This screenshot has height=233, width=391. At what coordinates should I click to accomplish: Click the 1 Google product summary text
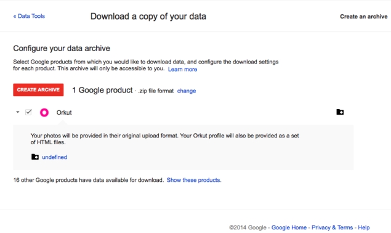[102, 90]
